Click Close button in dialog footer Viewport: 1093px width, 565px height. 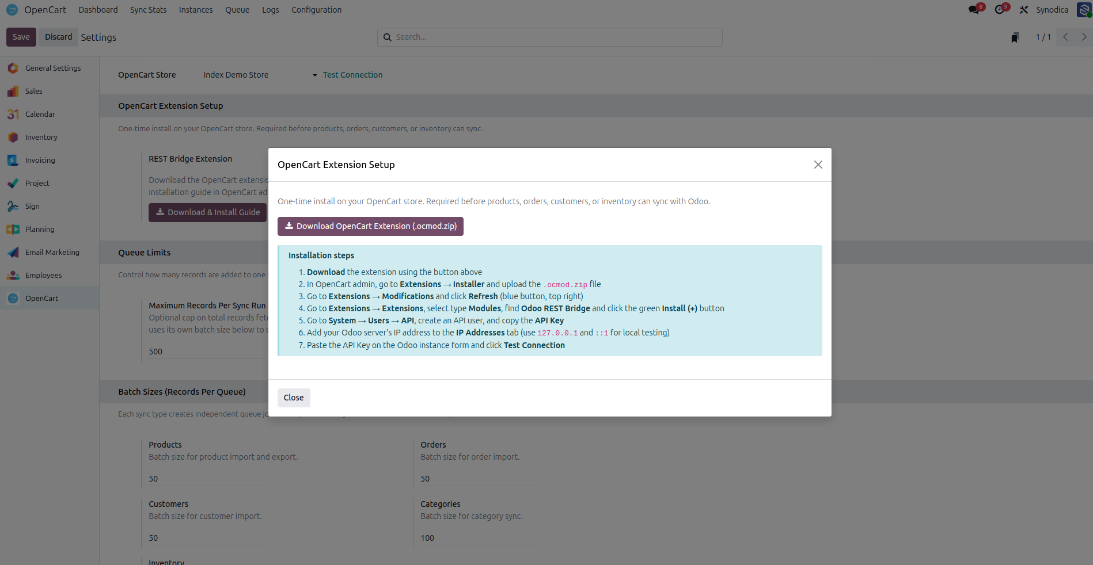tap(294, 398)
